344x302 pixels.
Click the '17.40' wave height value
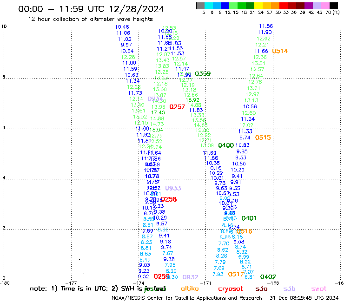(x=158, y=112)
